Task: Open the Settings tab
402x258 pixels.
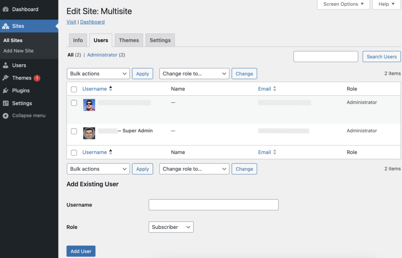Action: point(160,40)
